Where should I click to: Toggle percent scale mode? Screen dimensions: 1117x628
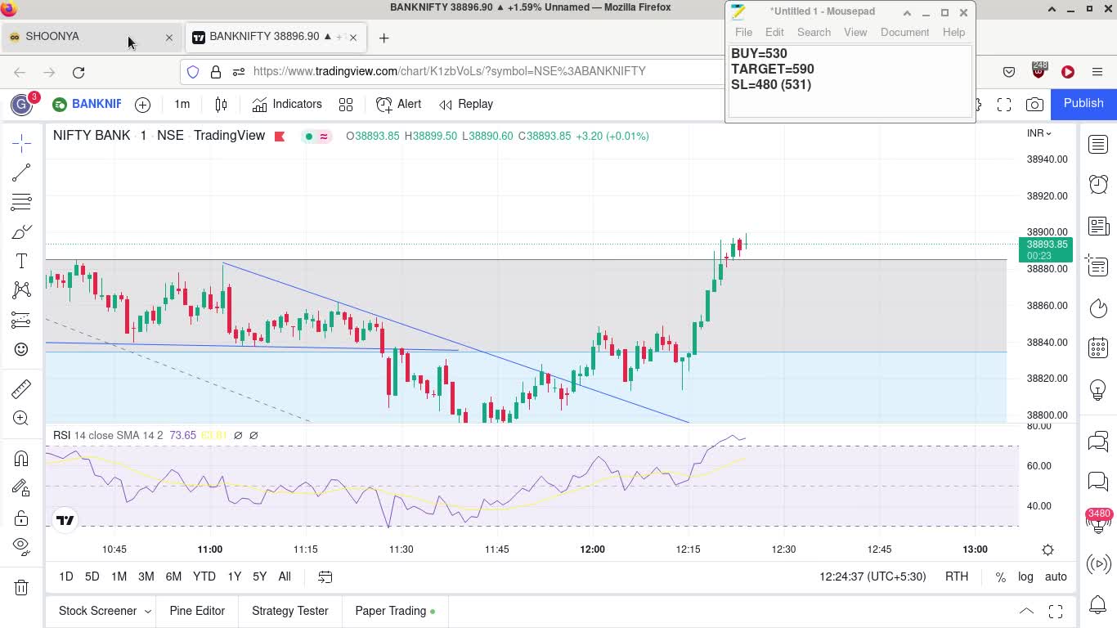[1000, 577]
